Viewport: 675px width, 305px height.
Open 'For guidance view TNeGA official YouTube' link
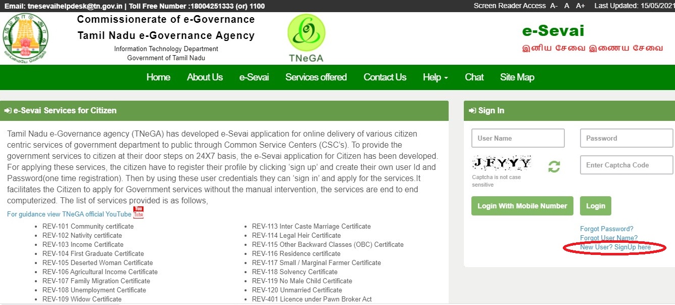click(x=69, y=214)
